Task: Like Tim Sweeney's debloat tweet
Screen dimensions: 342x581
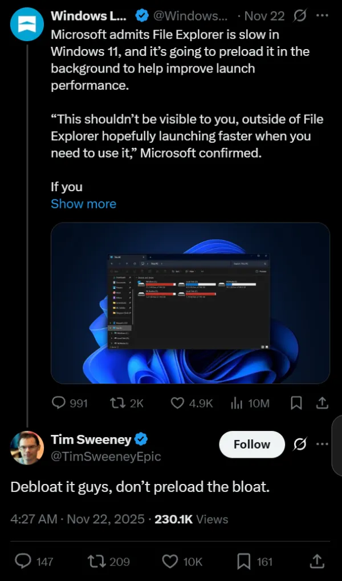Action: click(x=170, y=562)
